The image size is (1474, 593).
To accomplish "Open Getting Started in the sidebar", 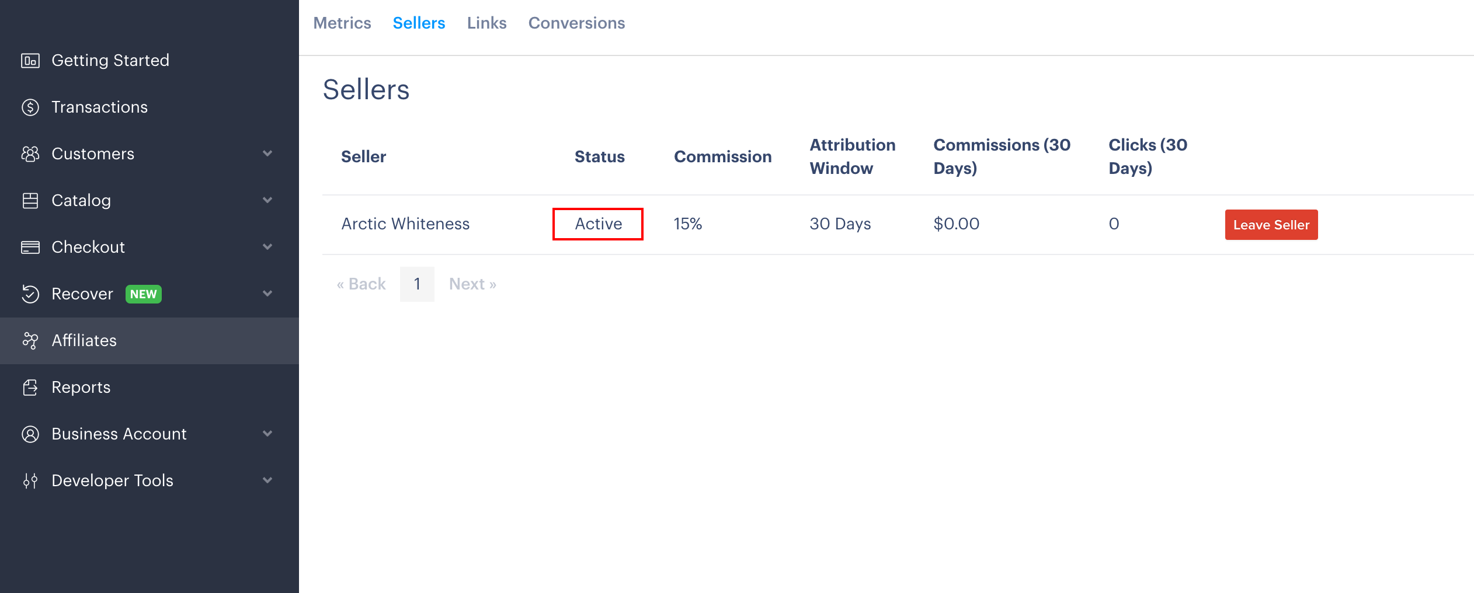I will click(x=150, y=61).
